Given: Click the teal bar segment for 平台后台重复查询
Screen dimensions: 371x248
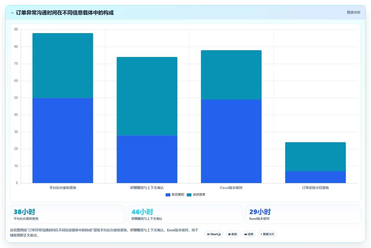Looking at the screenshot, I should [63, 65].
